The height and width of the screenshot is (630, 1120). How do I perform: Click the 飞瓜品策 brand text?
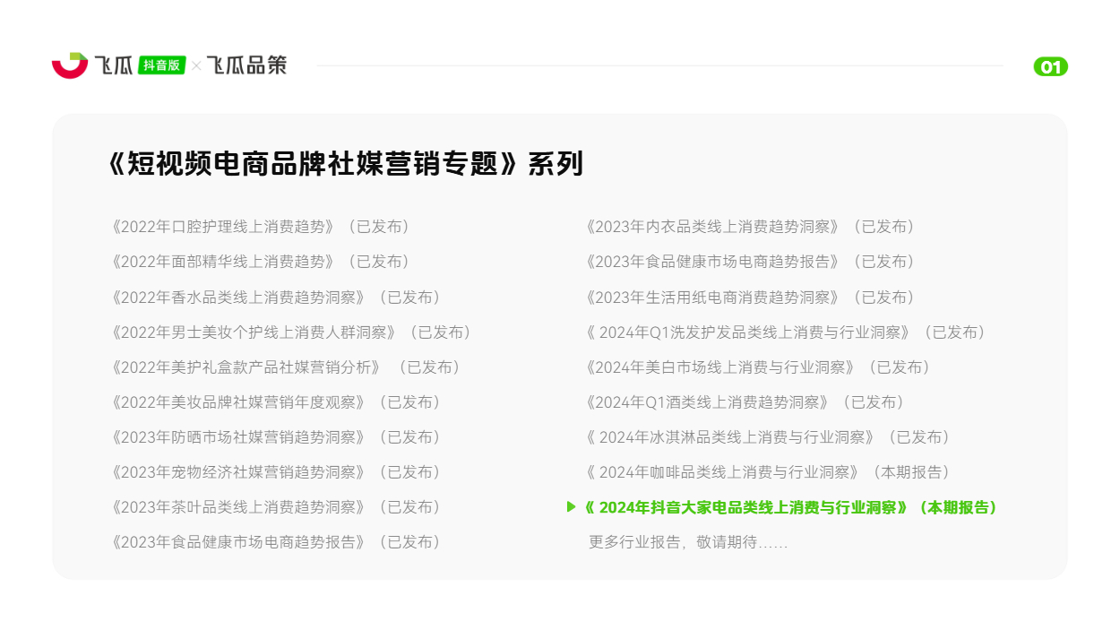tap(246, 65)
